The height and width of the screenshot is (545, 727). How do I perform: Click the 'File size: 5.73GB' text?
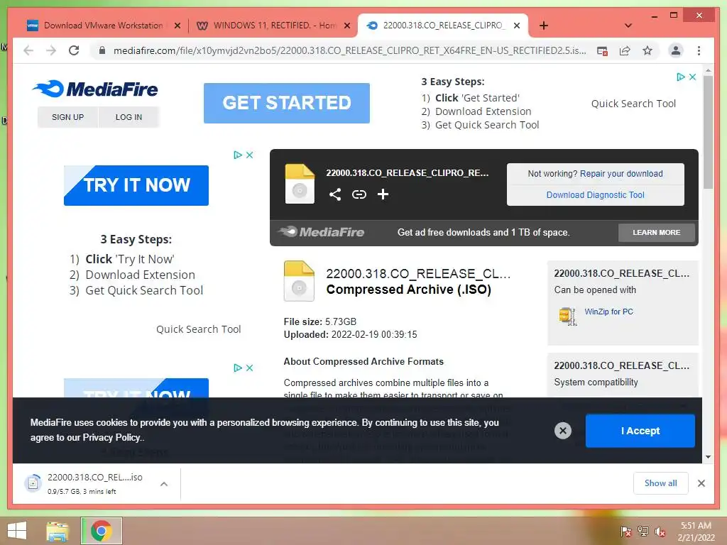[320, 321]
